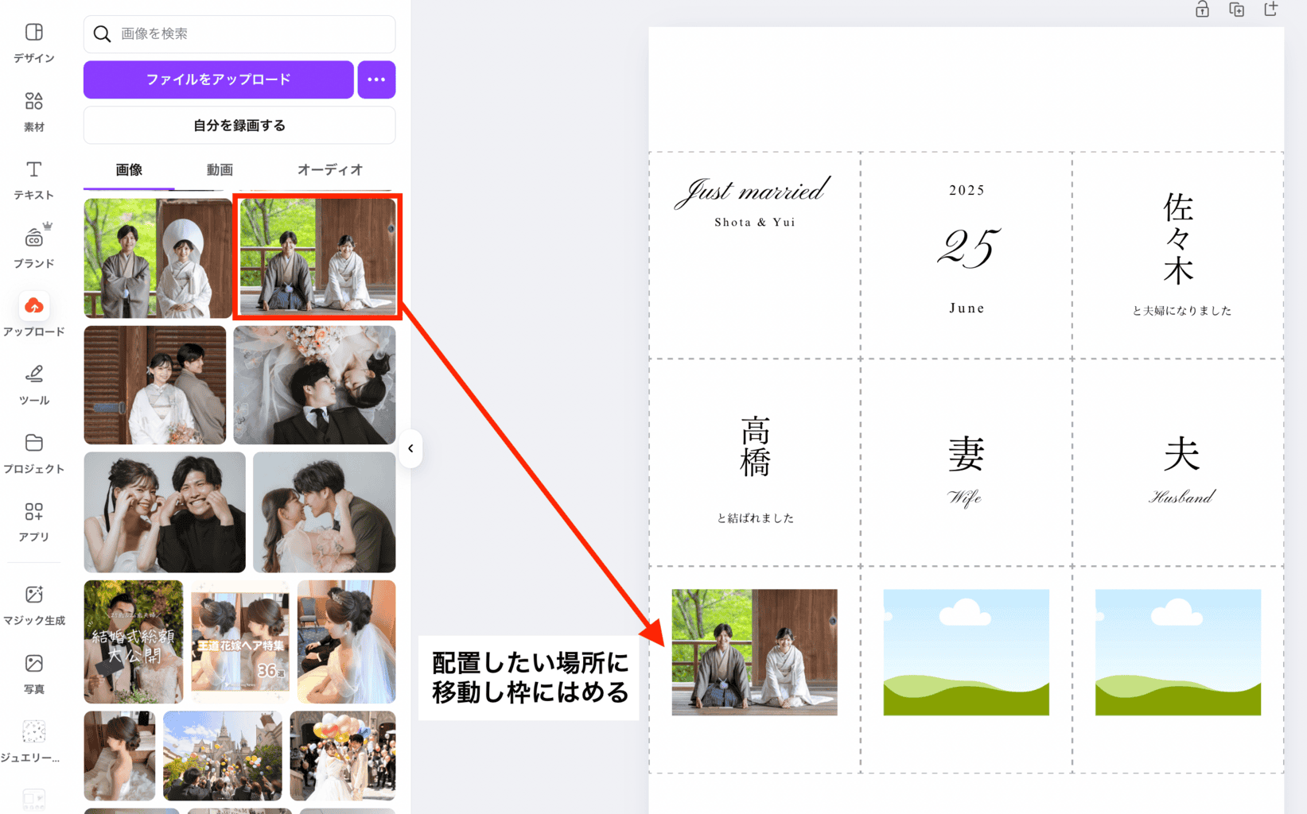Select the テキスト (Text) tool
1307x814 pixels.
33,178
